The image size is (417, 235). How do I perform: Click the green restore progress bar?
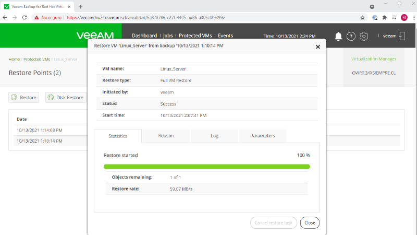(207, 167)
